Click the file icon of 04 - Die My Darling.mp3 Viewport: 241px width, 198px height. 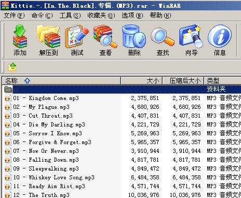[x=7, y=125]
